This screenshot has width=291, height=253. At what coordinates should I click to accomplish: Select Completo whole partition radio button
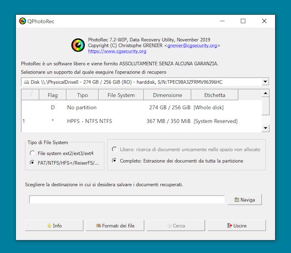tap(114, 161)
